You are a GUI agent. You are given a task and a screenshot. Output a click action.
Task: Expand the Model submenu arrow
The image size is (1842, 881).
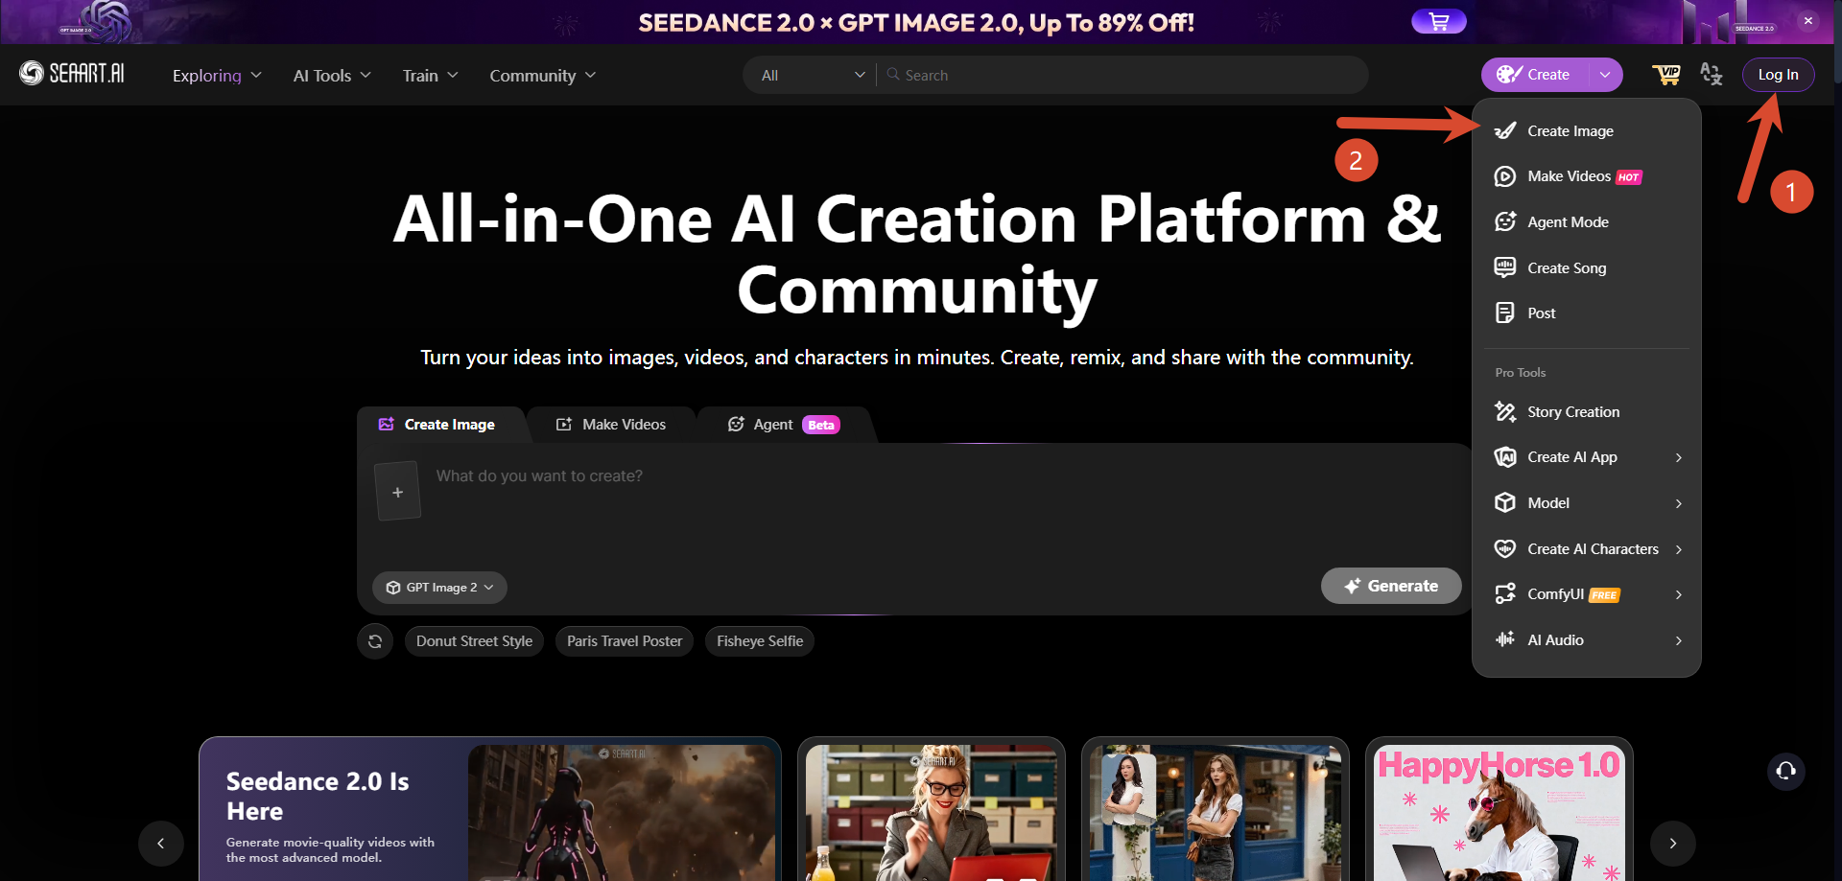coord(1678,503)
